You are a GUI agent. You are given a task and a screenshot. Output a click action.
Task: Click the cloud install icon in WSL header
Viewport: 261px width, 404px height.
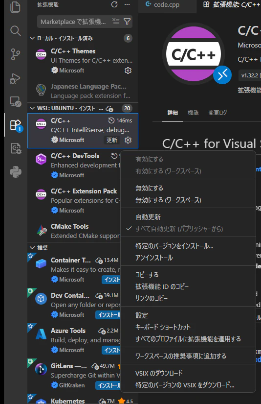(x=109, y=109)
